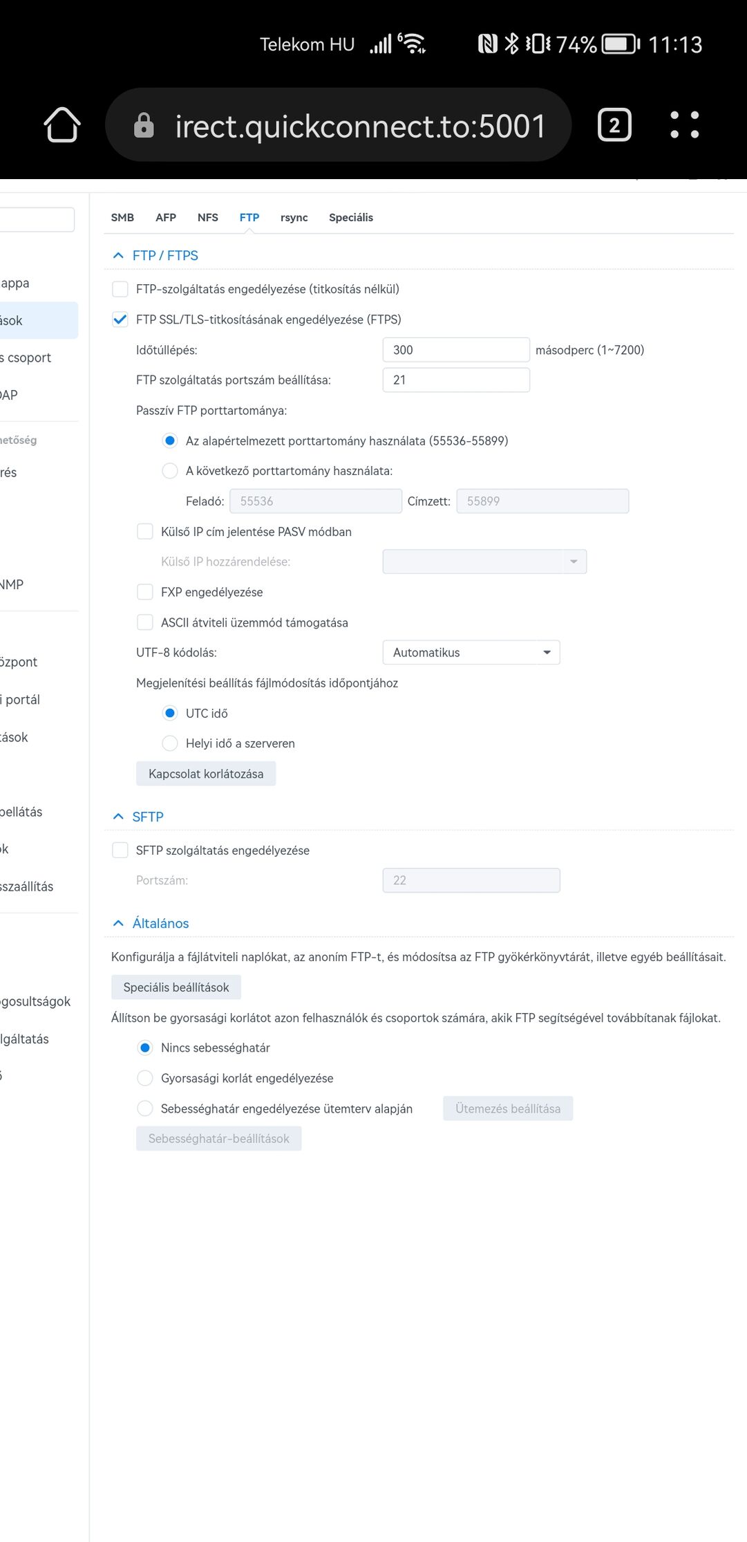The width and height of the screenshot is (747, 1542).
Task: Open the UTF-8 kódolás Automatikus dropdown
Action: 471,653
